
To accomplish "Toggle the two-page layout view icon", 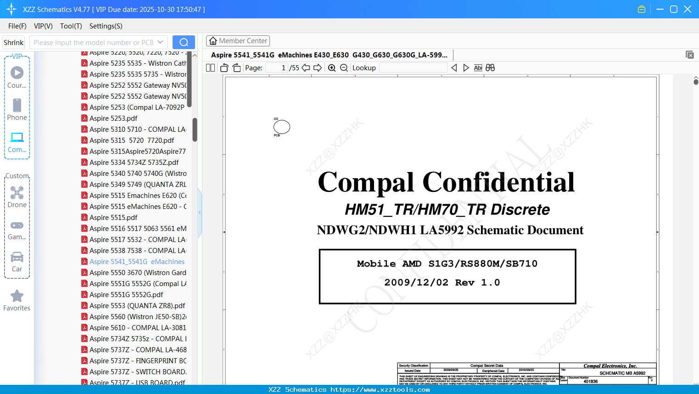I will (211, 68).
